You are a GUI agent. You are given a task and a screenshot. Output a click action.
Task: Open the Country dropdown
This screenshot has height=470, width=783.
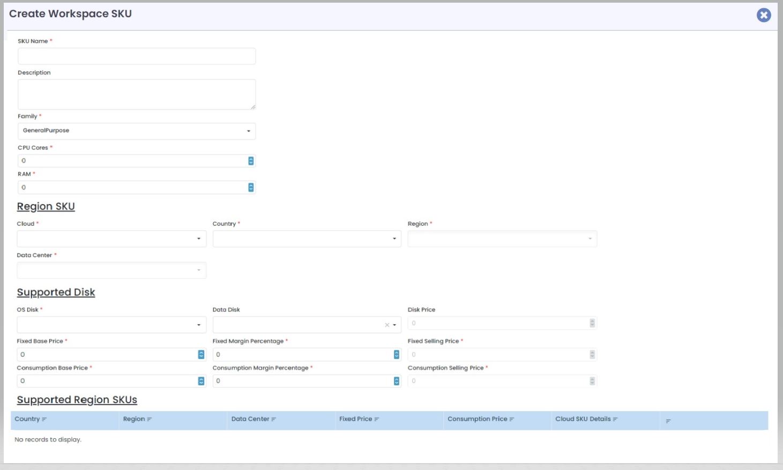point(307,239)
